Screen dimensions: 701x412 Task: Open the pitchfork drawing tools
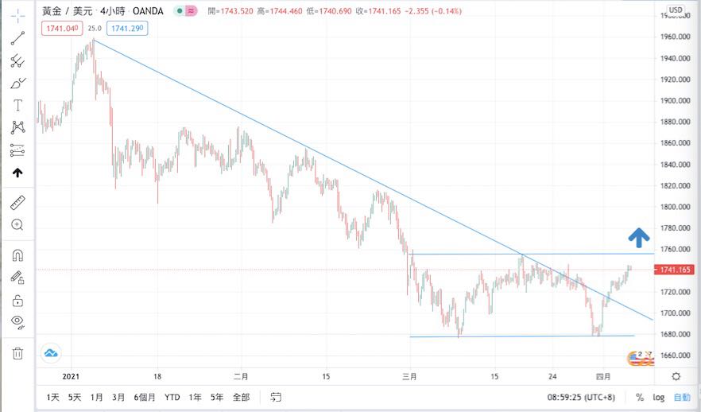click(17, 60)
